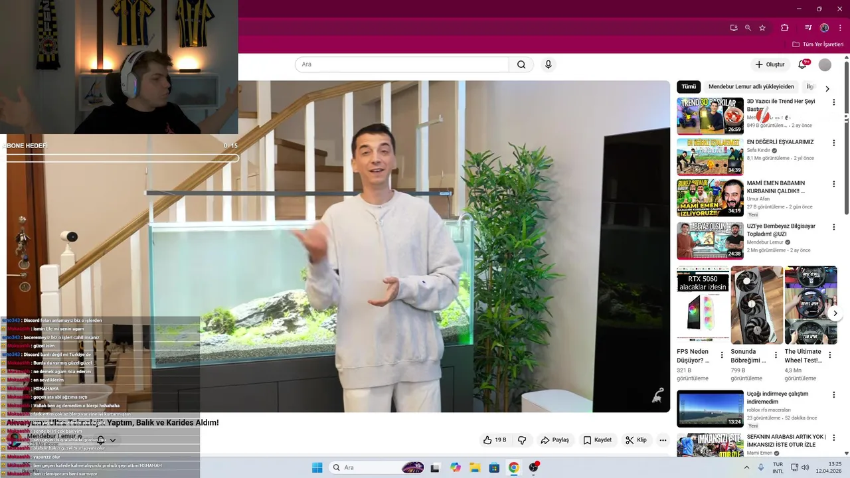Click the Paylaş share button

(554, 440)
